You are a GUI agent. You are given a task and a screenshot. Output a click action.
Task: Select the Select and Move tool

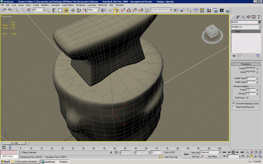click(73, 11)
